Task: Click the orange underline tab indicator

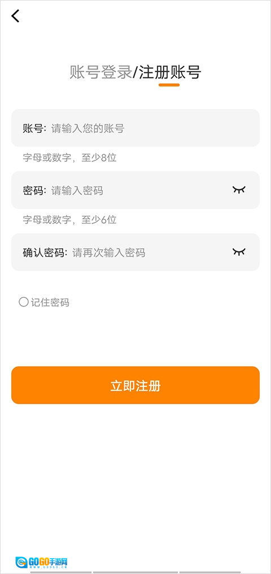Action: click(169, 85)
